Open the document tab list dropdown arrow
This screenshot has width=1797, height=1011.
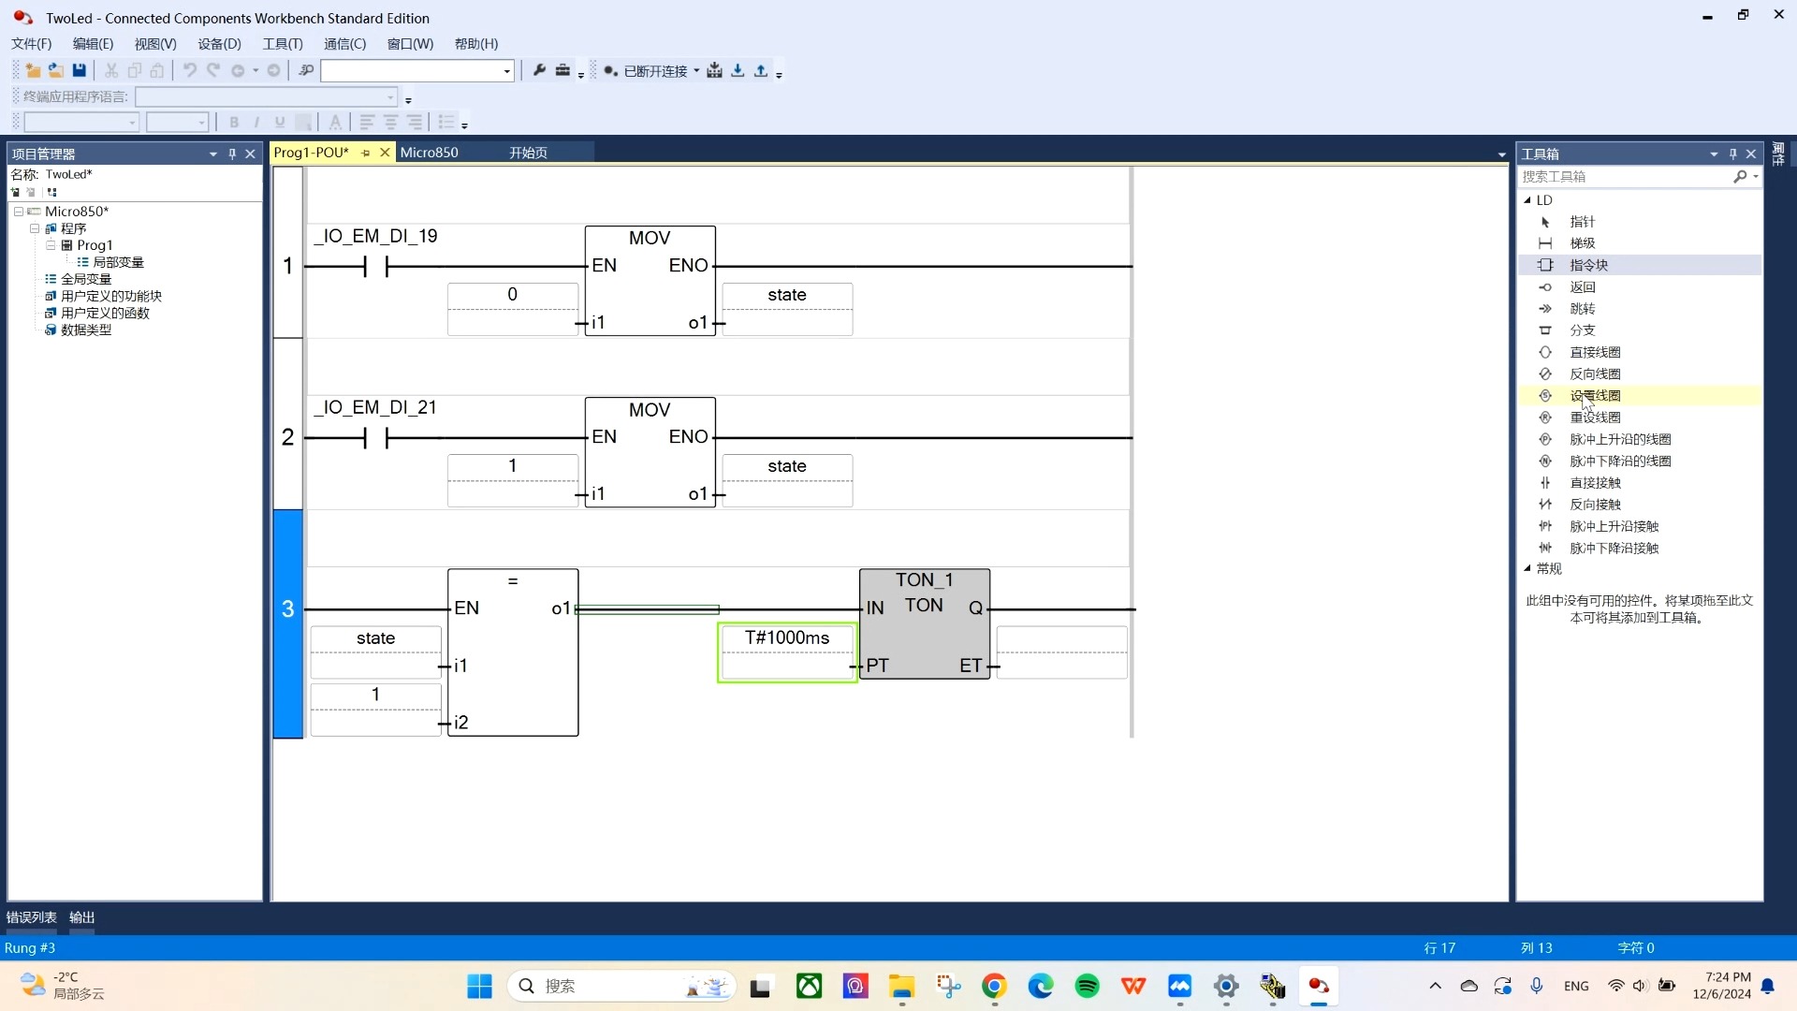[x=1501, y=154]
